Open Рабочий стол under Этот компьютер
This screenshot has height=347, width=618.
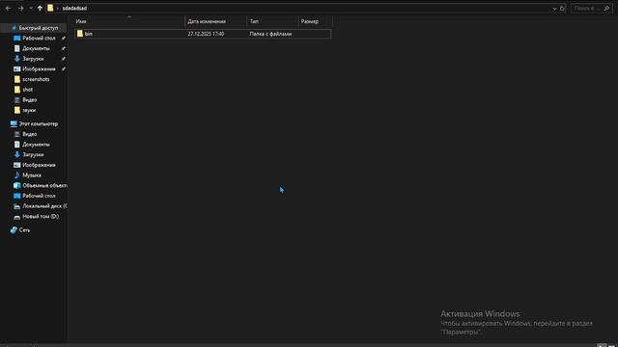39,196
